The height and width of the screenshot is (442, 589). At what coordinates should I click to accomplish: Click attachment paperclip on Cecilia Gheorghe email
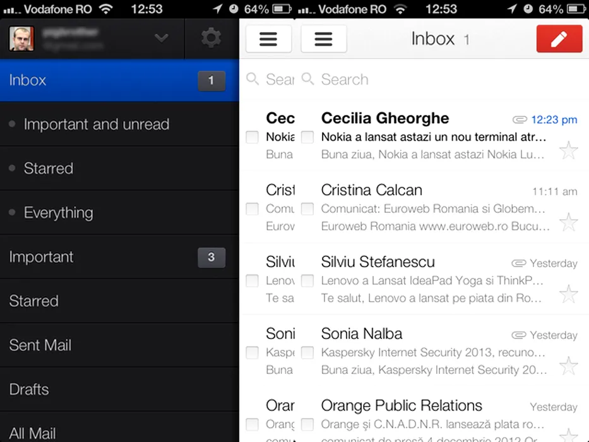click(520, 120)
